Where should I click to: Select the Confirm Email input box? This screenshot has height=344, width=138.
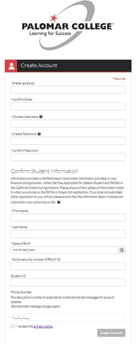(68, 106)
